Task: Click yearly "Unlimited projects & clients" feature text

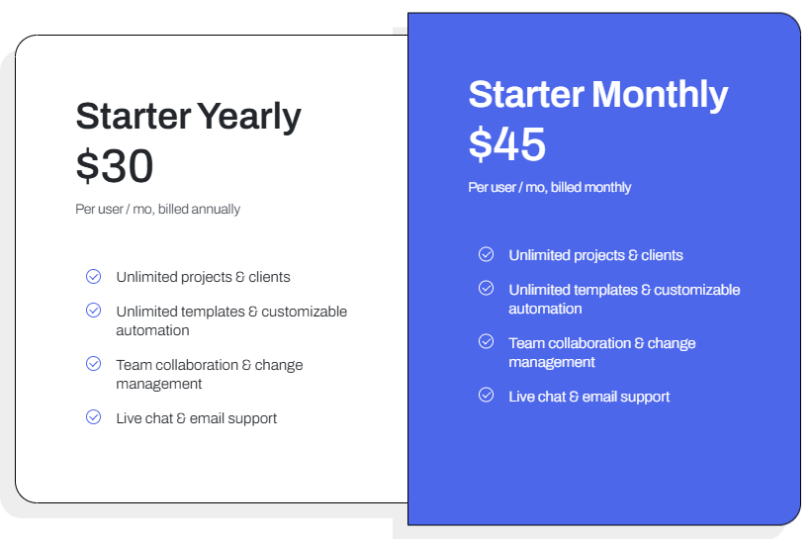Action: (203, 277)
